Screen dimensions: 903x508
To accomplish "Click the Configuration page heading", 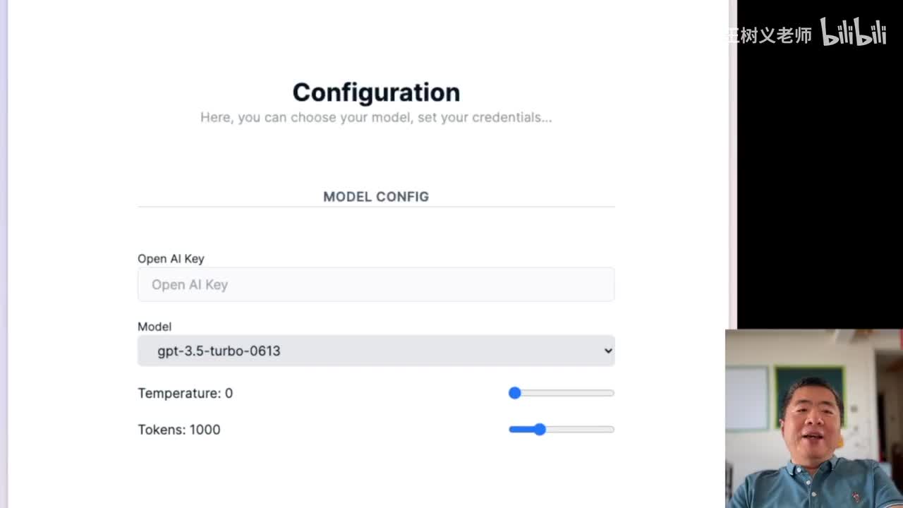I will point(376,92).
